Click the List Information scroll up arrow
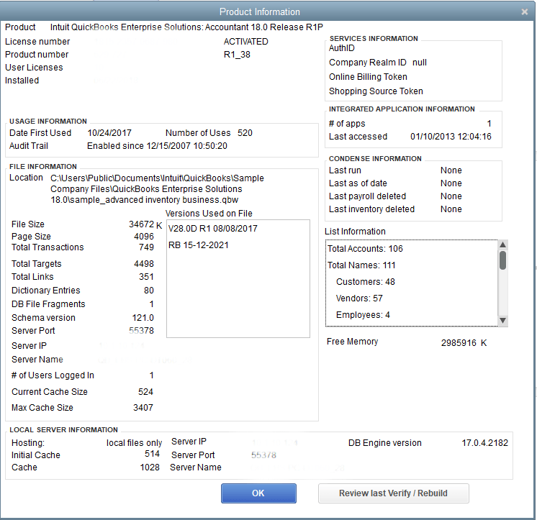 coord(502,245)
